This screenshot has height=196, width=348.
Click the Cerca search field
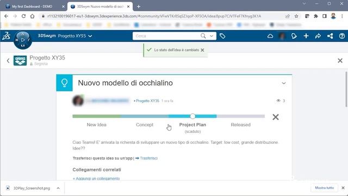(166, 36)
